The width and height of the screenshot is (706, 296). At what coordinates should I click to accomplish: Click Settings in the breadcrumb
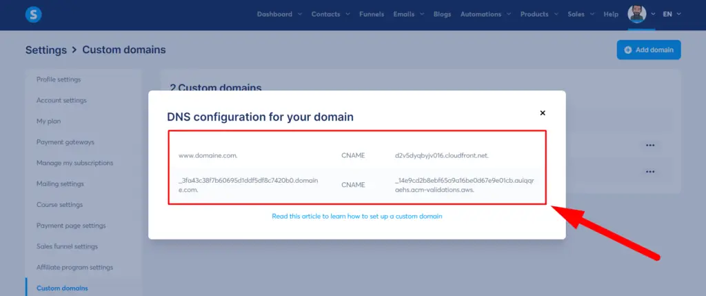click(x=46, y=50)
